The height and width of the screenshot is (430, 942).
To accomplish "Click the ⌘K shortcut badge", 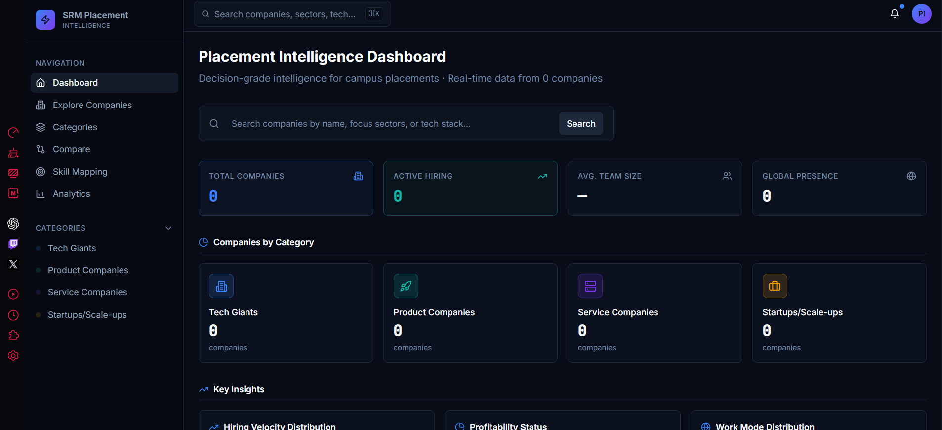I will pos(374,14).
